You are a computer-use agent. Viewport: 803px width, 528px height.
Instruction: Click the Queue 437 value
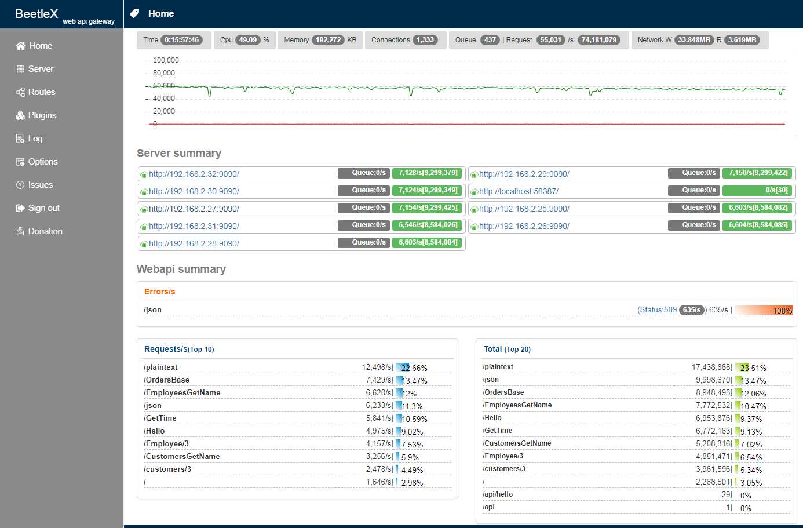point(490,40)
